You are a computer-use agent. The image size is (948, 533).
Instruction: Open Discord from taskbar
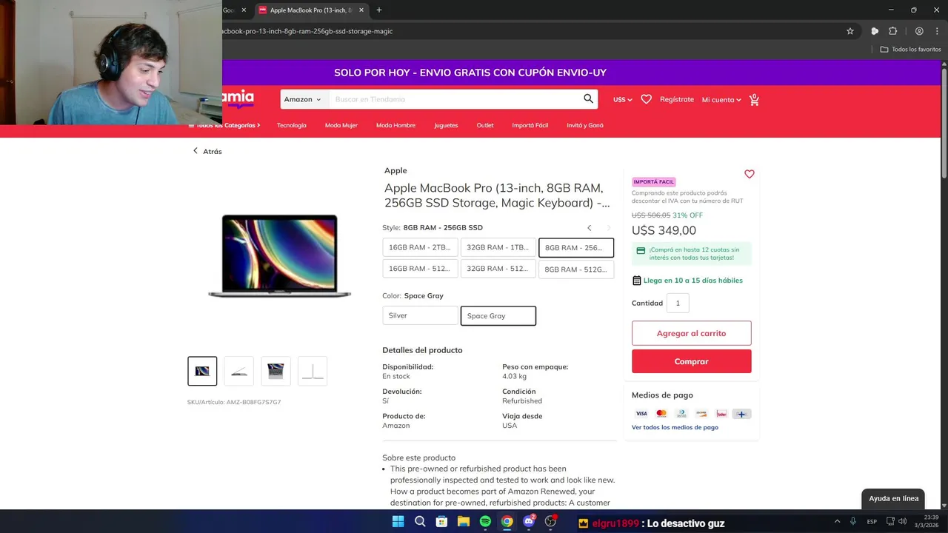529,521
